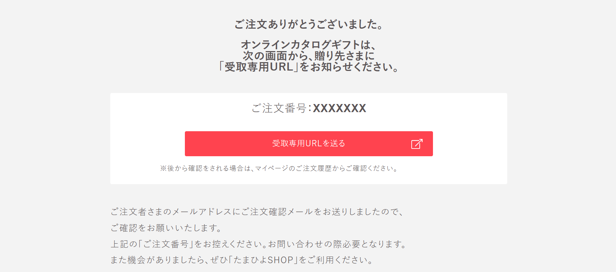Select the order number XXXXXXX text

coord(340,108)
